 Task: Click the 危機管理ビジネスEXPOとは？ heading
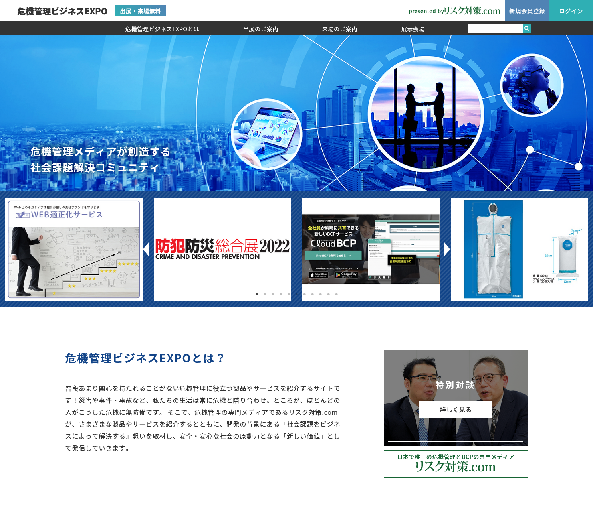pos(145,358)
